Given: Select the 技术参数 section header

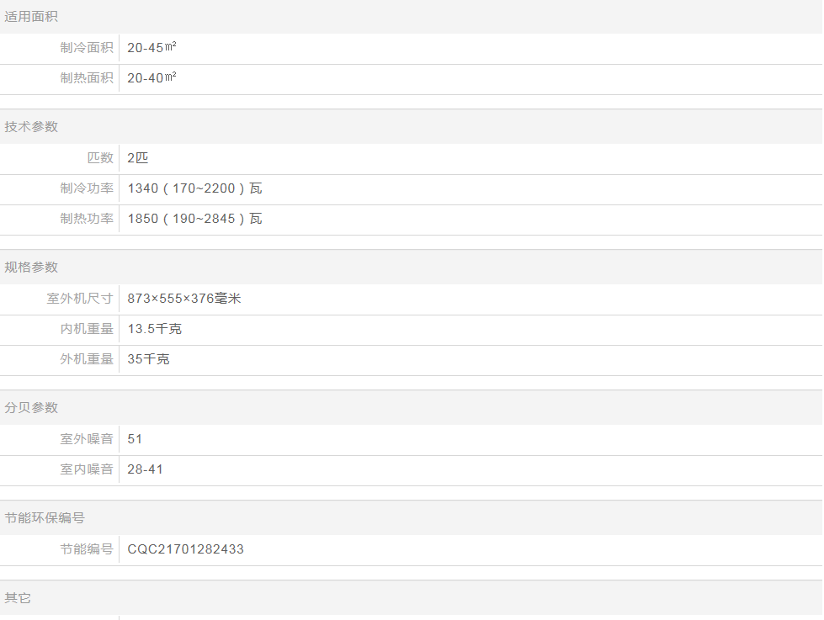Looking at the screenshot, I should (31, 127).
